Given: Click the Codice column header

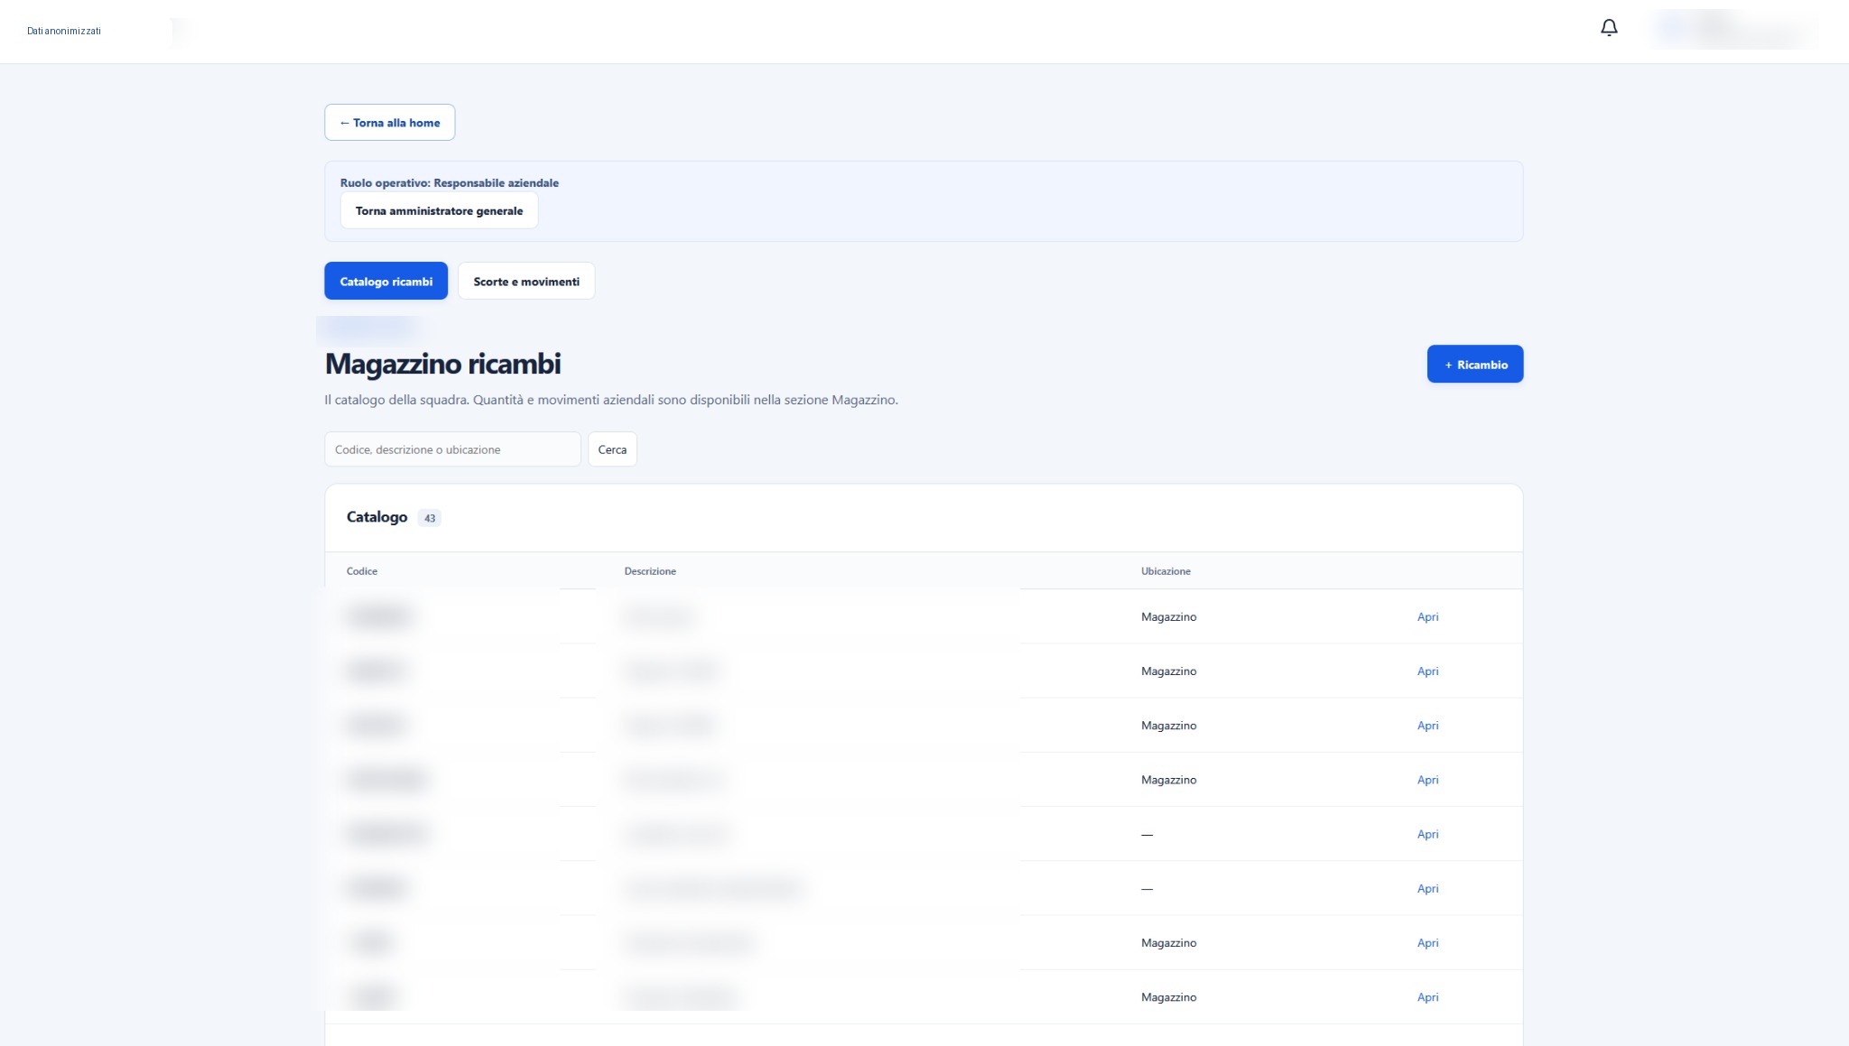Looking at the screenshot, I should click(x=362, y=571).
